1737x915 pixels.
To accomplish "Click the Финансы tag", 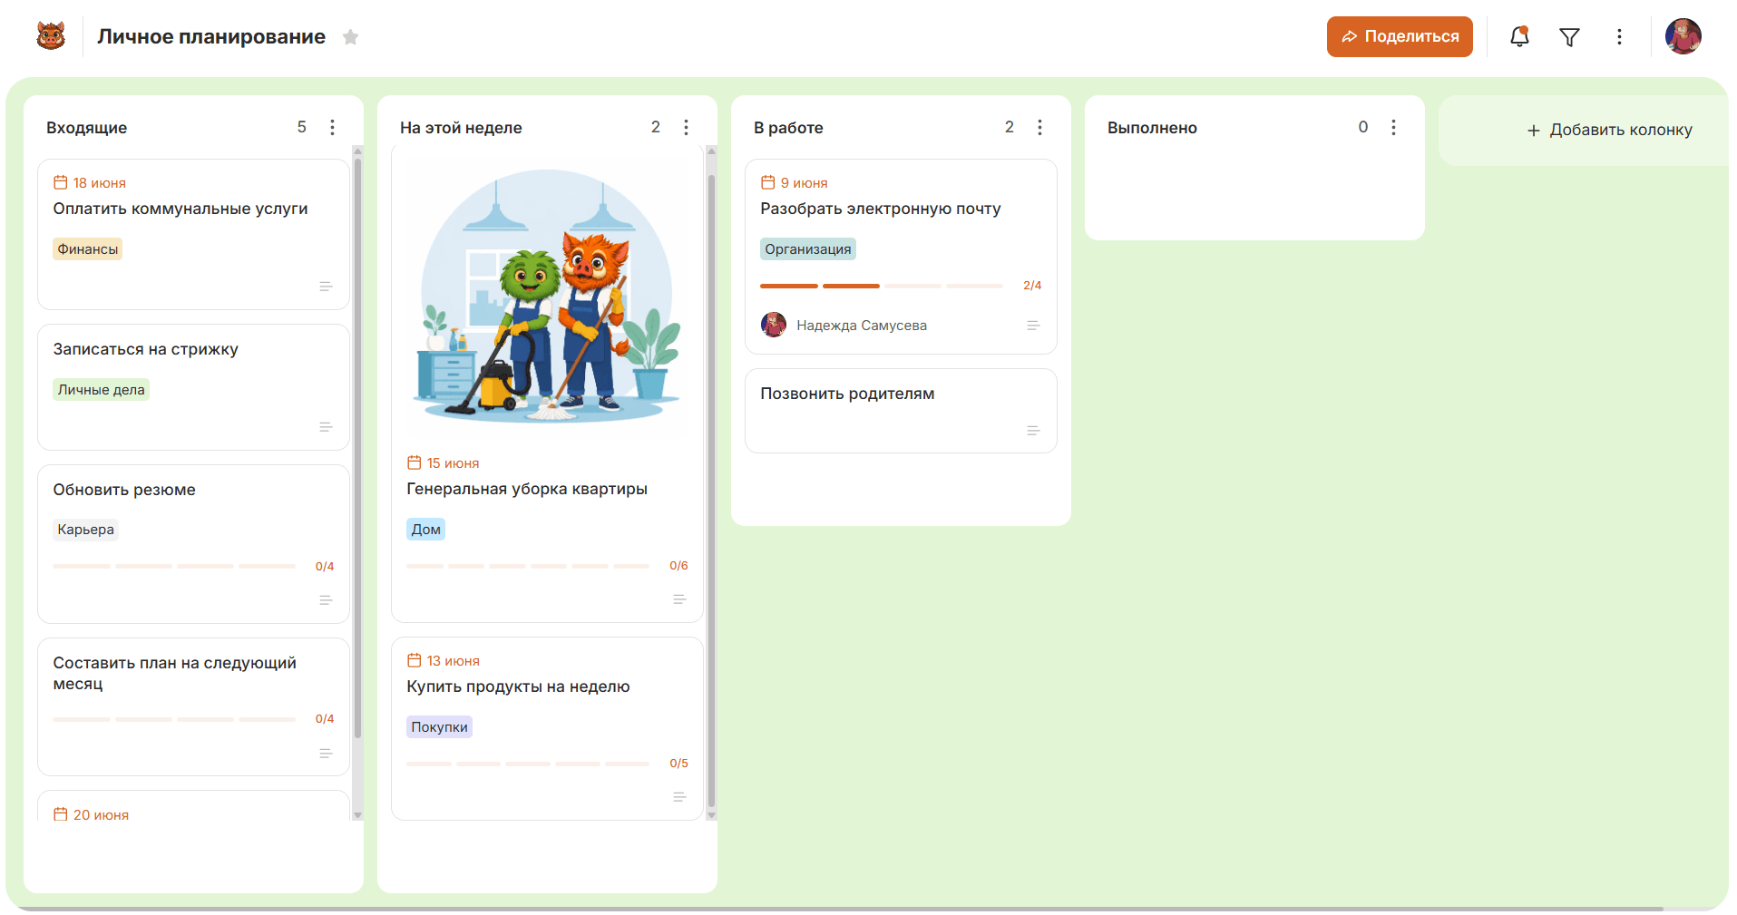I will [x=88, y=249].
